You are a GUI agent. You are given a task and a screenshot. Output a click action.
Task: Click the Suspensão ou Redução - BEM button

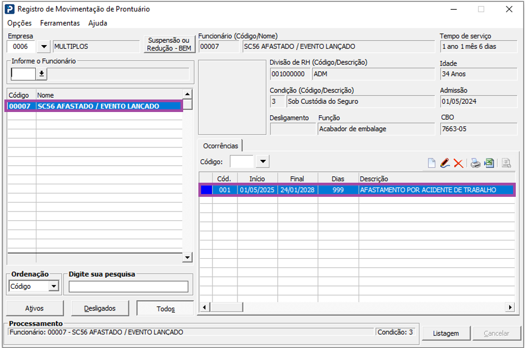click(x=169, y=44)
